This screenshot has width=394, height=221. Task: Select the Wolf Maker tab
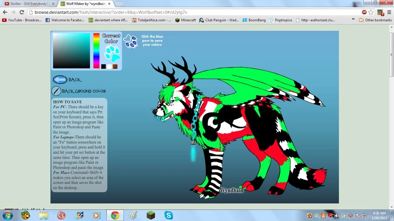(x=85, y=3)
